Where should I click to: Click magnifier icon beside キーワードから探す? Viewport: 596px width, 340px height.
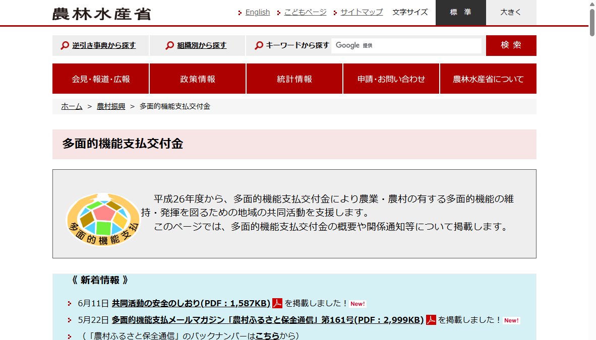(x=259, y=45)
